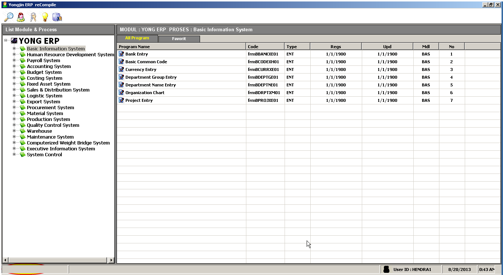Click the Organization Chart row icon
This screenshot has width=503, height=275.
(x=121, y=93)
